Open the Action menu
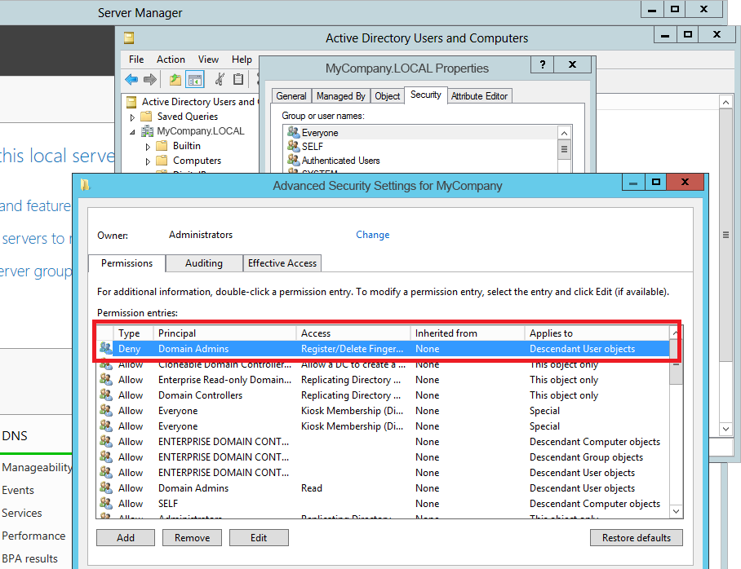This screenshot has width=741, height=569. [x=171, y=60]
